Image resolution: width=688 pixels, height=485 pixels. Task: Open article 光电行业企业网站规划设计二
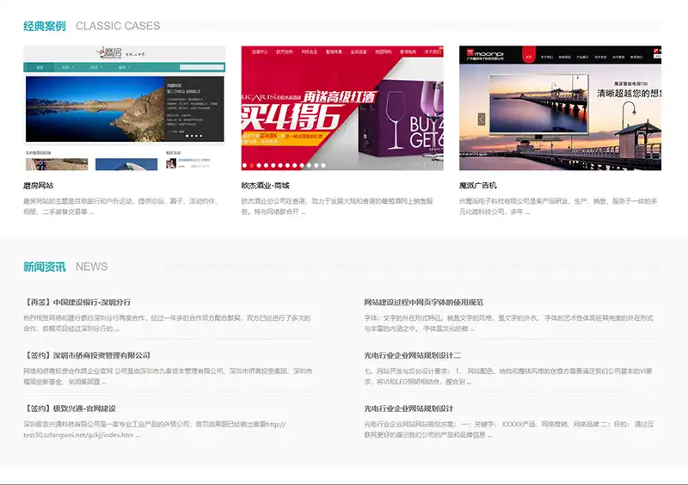(x=413, y=355)
